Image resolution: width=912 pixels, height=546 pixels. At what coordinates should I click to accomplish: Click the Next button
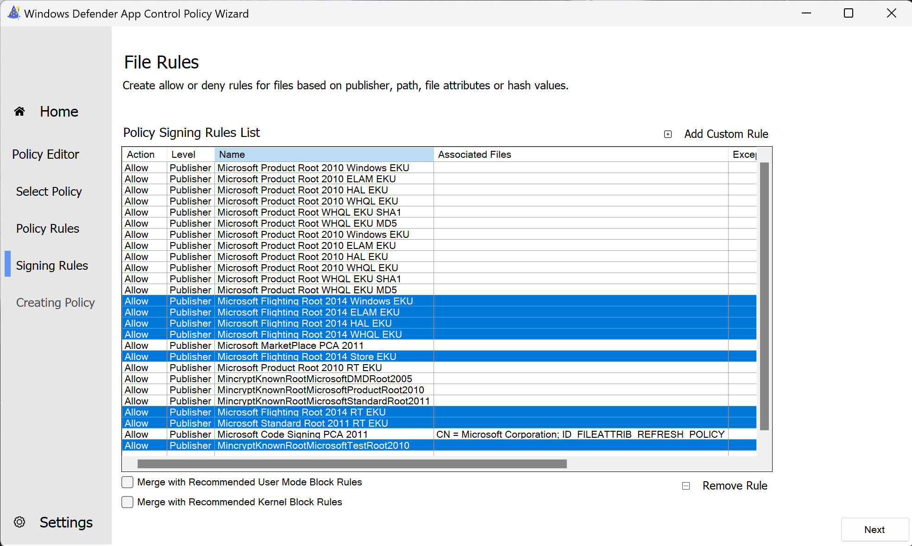pos(874,529)
